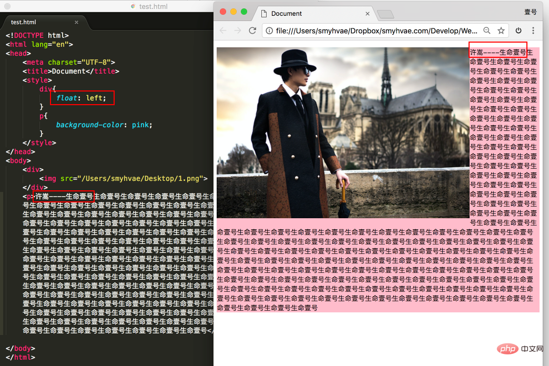Click the test.html title bar file icon
Screen dimensions: 549x366
click(133, 6)
